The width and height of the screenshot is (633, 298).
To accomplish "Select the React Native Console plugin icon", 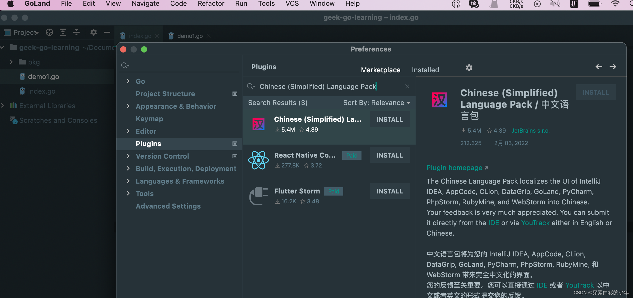I will click(258, 160).
